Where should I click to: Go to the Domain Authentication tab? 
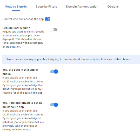pyautogui.click(x=82, y=6)
